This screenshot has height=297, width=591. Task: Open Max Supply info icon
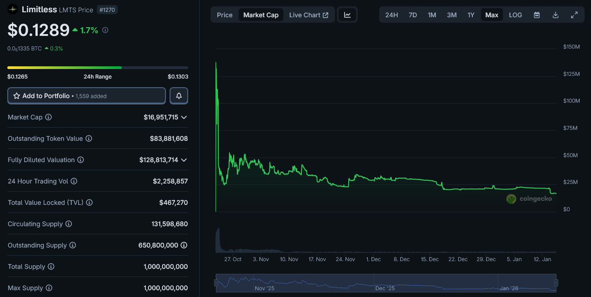[x=49, y=288]
